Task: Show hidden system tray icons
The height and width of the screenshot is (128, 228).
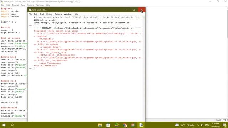Action: coord(198,125)
